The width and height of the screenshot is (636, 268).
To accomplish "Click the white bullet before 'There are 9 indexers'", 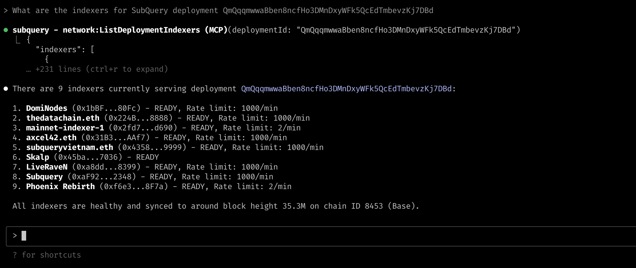I will tap(6, 89).
